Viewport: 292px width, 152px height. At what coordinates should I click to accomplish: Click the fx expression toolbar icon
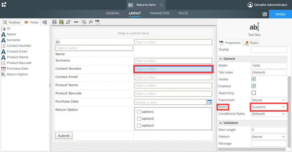coord(91,22)
